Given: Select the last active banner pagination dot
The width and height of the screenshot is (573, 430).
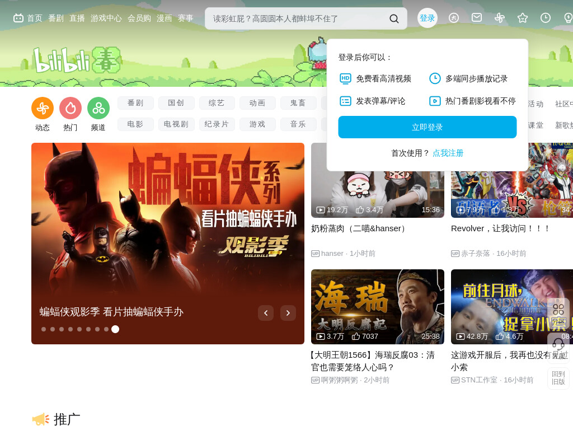Looking at the screenshot, I should point(115,329).
